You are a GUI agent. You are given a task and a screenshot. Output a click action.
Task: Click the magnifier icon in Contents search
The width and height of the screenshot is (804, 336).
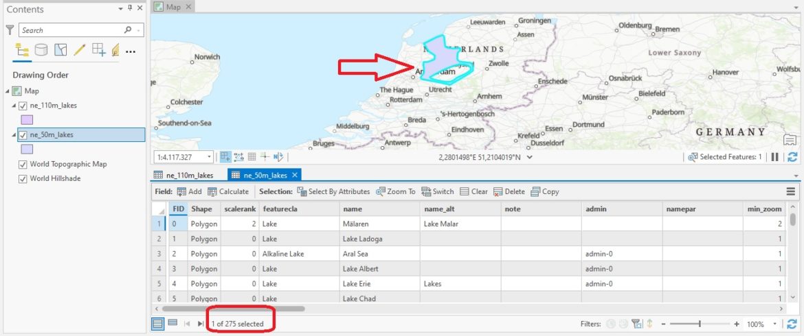(128, 29)
